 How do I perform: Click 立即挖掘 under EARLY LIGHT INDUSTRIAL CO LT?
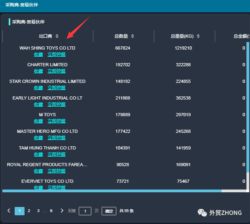point(57,104)
